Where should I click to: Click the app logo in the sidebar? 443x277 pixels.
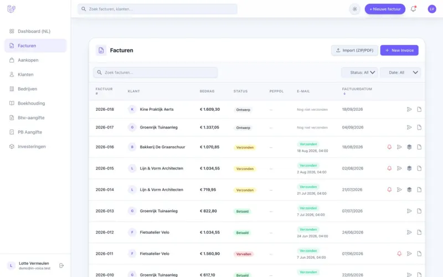[11, 9]
